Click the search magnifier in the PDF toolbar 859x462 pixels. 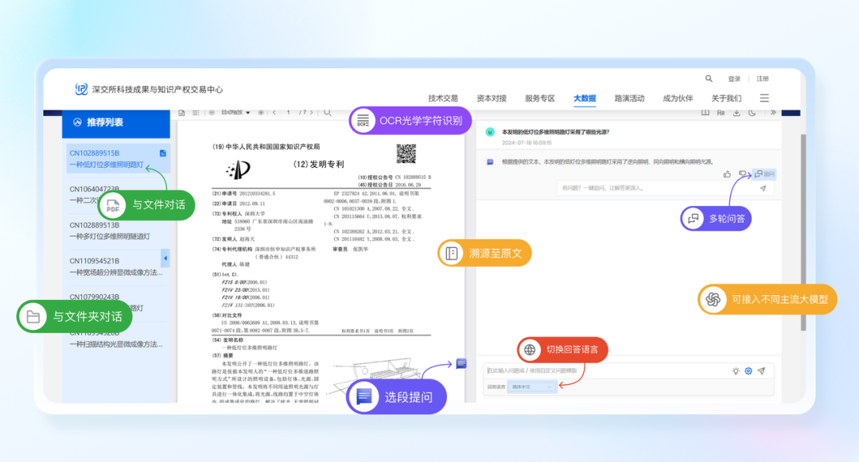tap(328, 113)
